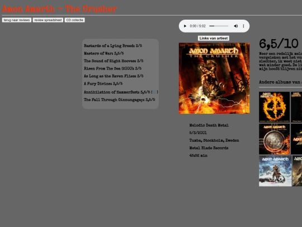Open the flaming sun-cross album thumbnail
Screen dimensions: 302x227
pyautogui.click(x=274, y=107)
